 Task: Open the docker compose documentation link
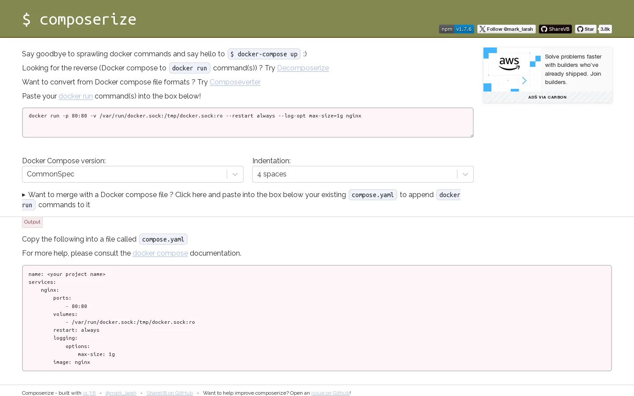160,253
